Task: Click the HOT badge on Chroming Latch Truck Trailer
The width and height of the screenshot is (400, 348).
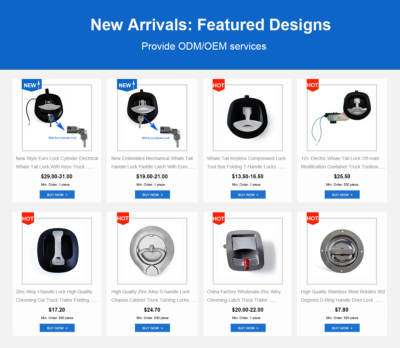Action: (218, 219)
